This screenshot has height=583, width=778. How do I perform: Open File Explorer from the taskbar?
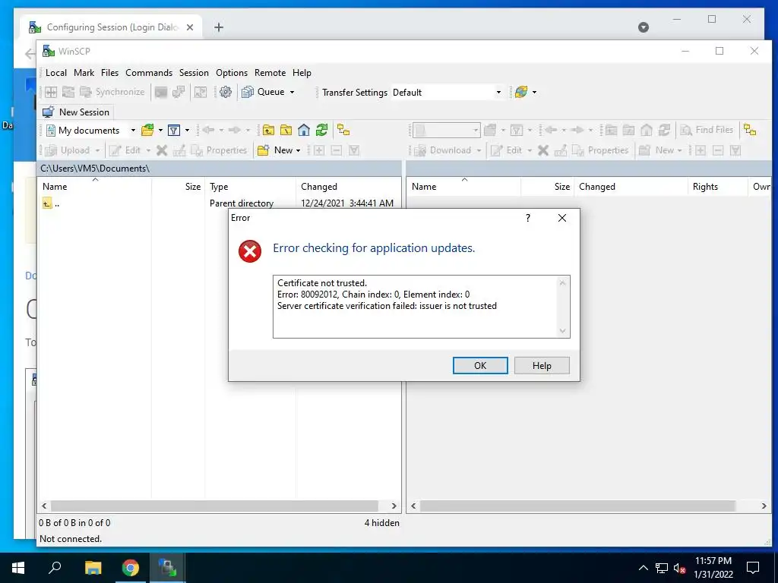pyautogui.click(x=93, y=568)
